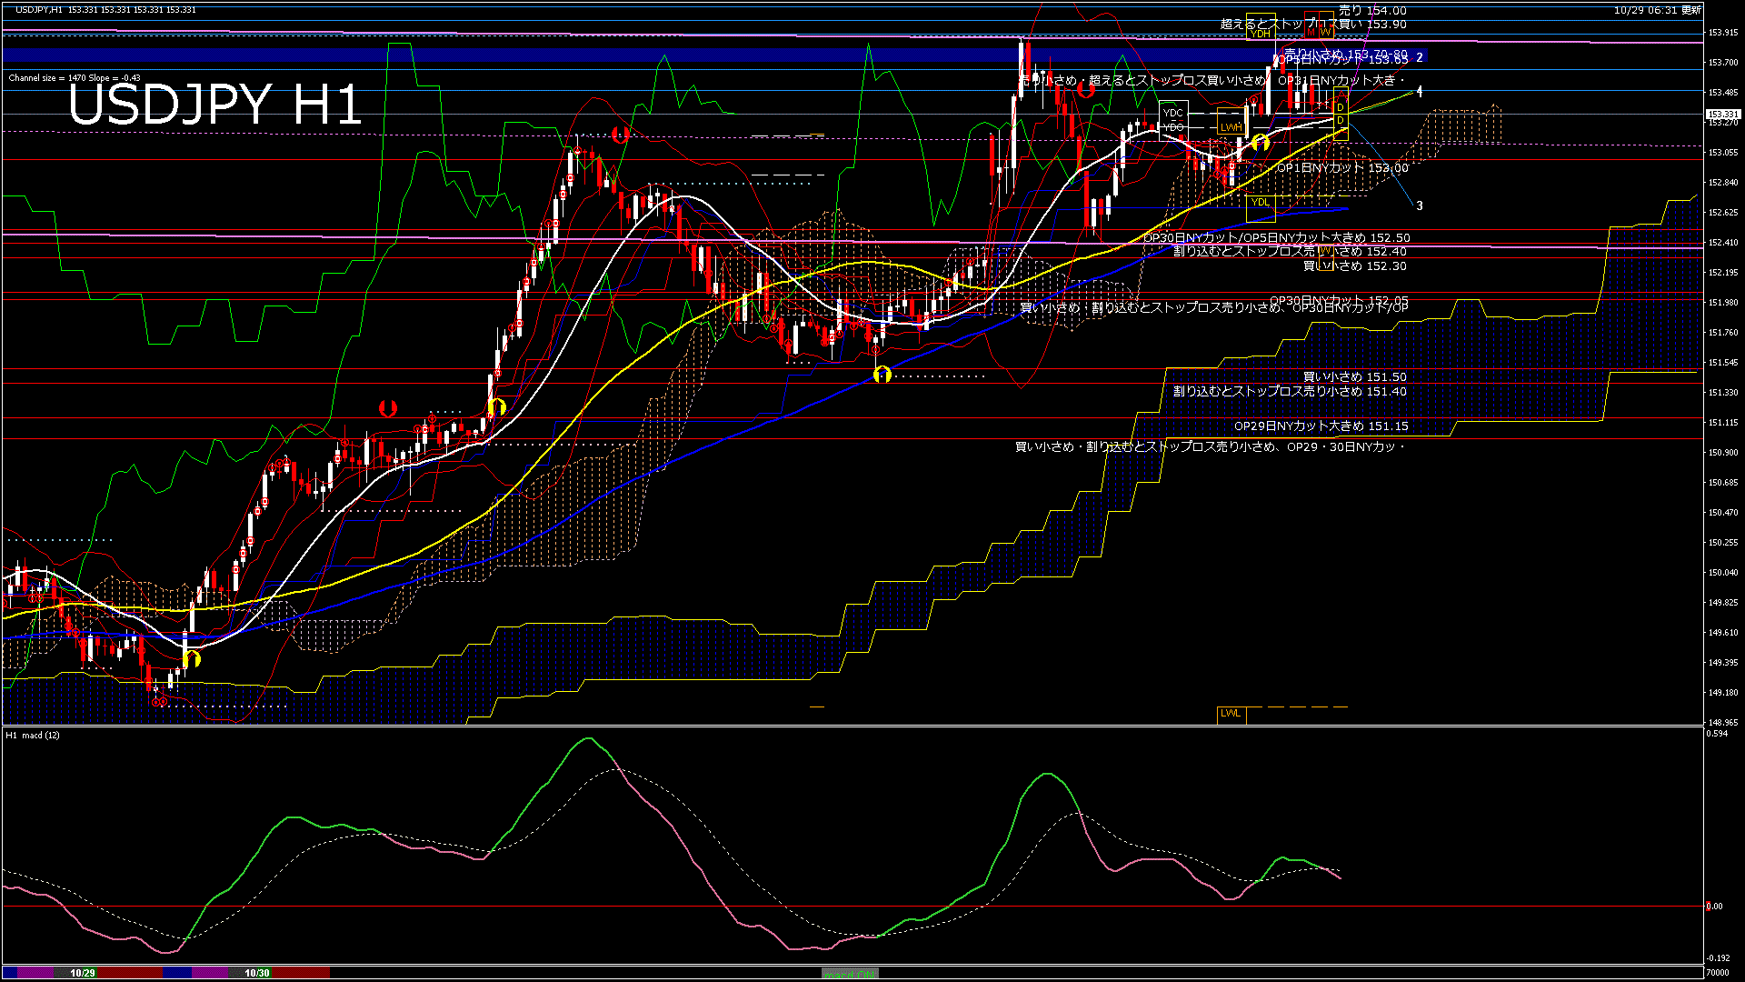Click the OP30日NYカット/OP5日NYカット大きめ 152.50 label

point(1277,238)
